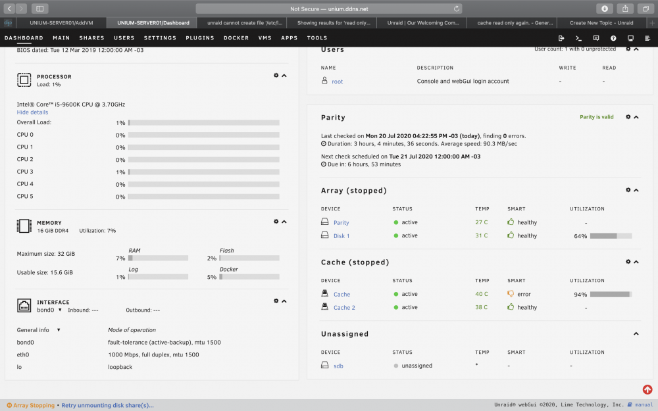The height and width of the screenshot is (411, 658).
Task: Click the network interface icon
Action: click(24, 305)
